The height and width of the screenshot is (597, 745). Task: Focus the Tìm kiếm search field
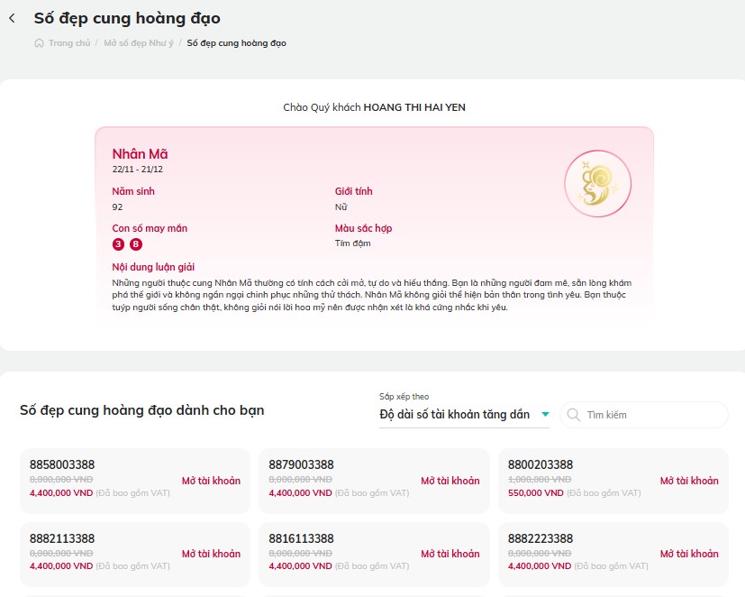tap(644, 415)
